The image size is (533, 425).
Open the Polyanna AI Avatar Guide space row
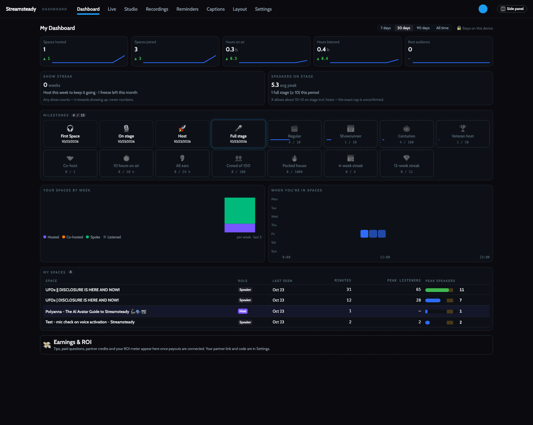pos(266,311)
